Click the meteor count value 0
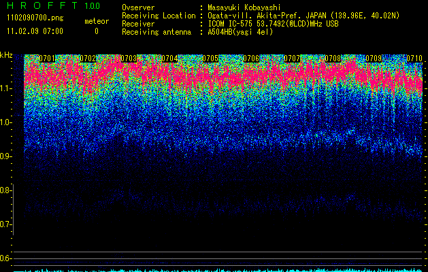The height and width of the screenshot is (272, 428). [x=97, y=31]
